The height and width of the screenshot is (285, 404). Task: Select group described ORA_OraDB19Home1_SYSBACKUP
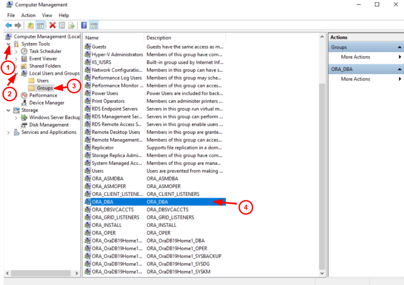[155, 256]
